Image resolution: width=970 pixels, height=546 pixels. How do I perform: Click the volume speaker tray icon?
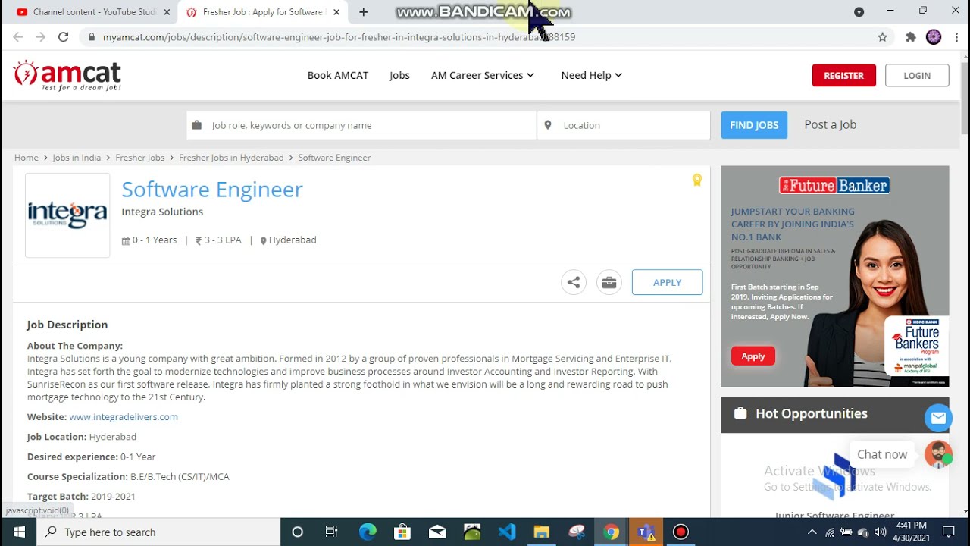880,532
